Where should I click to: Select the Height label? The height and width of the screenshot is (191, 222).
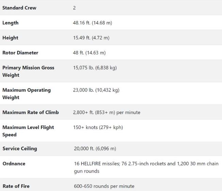[11, 38]
